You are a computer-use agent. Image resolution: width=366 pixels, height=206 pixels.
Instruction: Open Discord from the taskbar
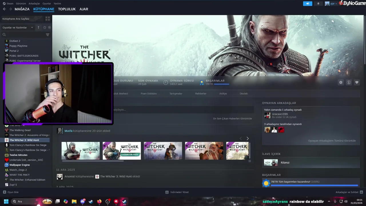[x=82, y=201]
